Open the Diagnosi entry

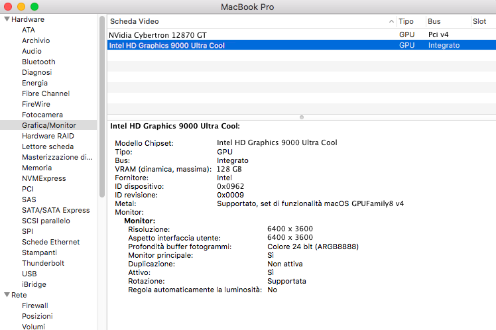coord(36,72)
